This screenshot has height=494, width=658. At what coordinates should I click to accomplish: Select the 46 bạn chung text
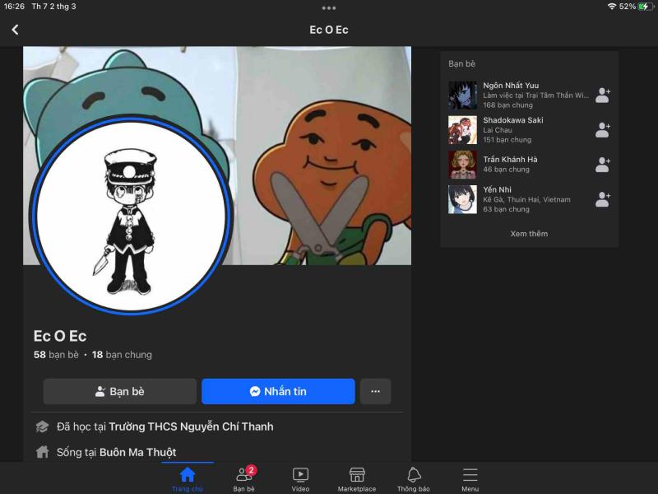[506, 170]
